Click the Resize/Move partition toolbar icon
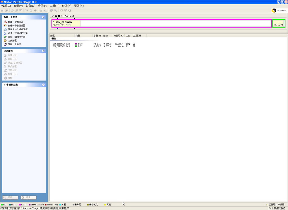 (2, 10)
